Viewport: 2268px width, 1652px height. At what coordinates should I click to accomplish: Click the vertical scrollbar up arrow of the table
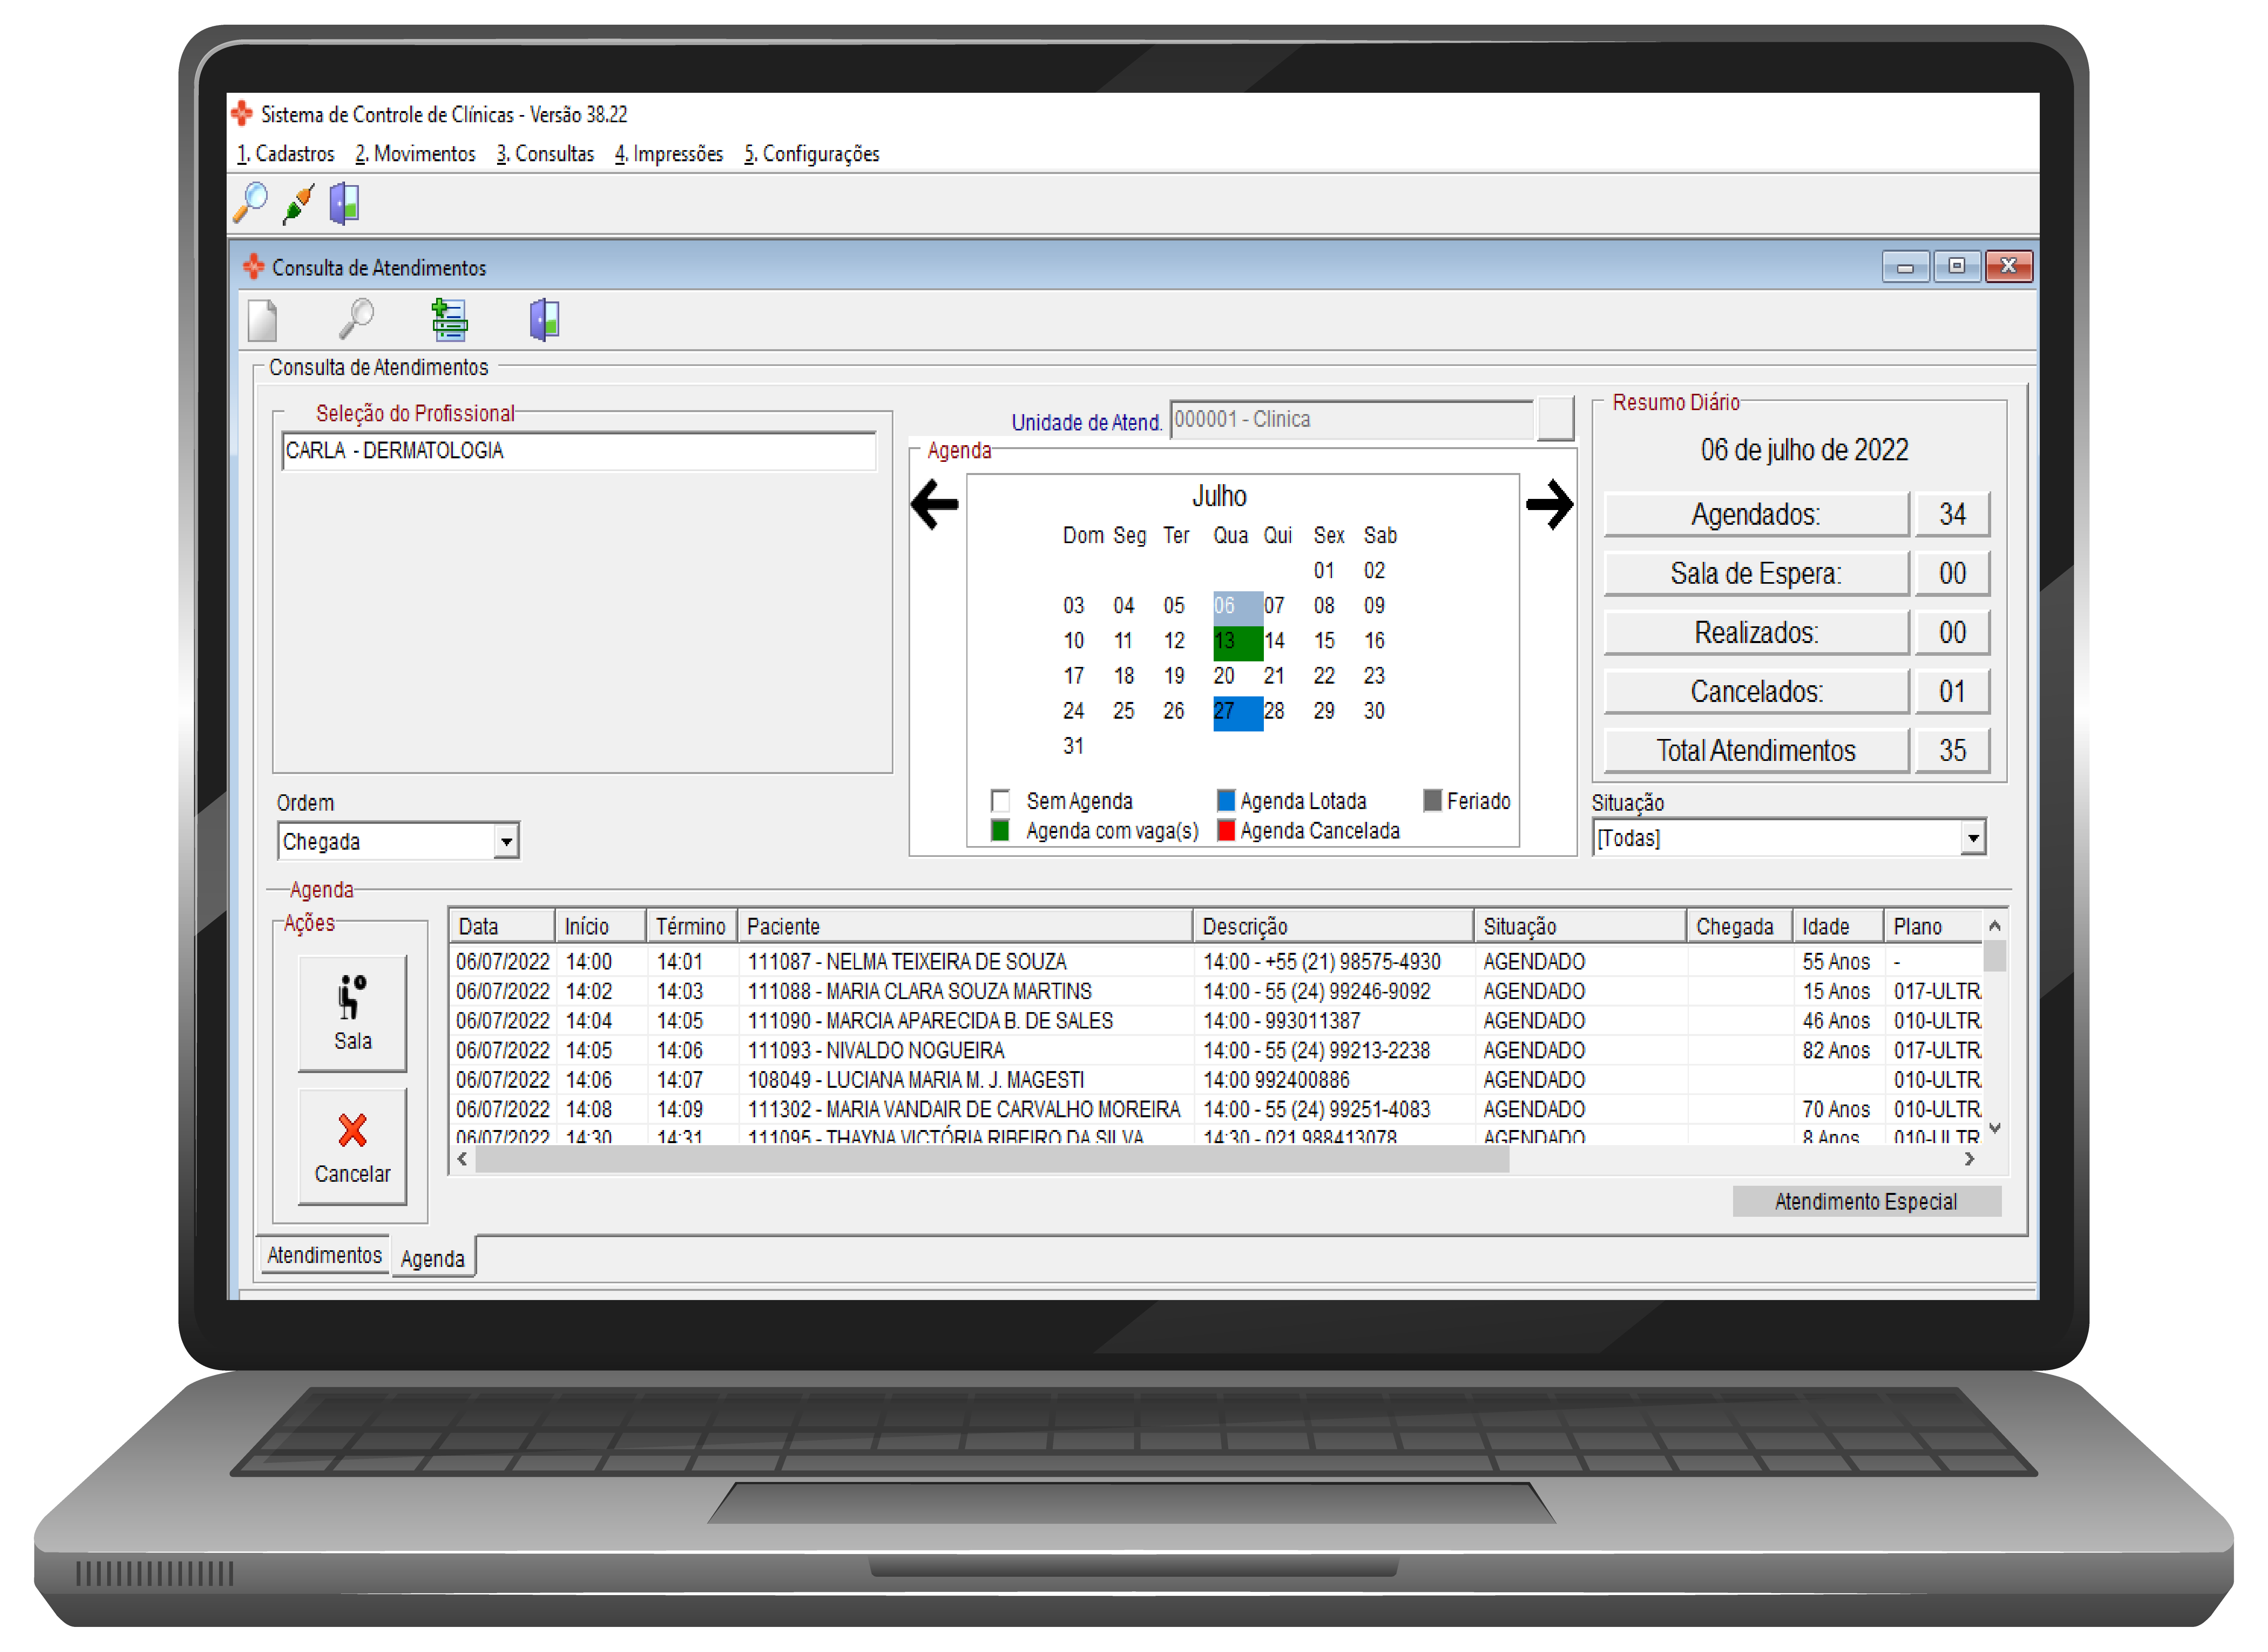(1994, 926)
